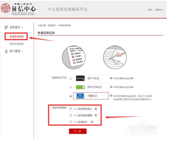Screen dimensions: 169x154
Task: Click the black bank card icon
Action: [80, 78]
